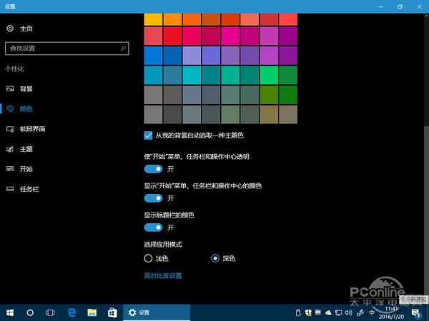Go to 开始 settings page

click(x=26, y=169)
